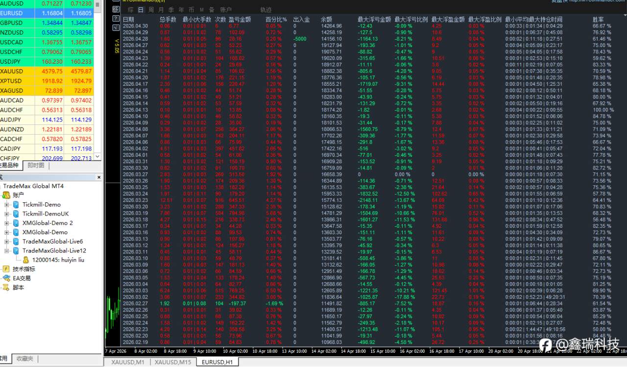Click the symbol list scrollbar down arrow
The width and height of the screenshot is (627, 367).
point(97,156)
